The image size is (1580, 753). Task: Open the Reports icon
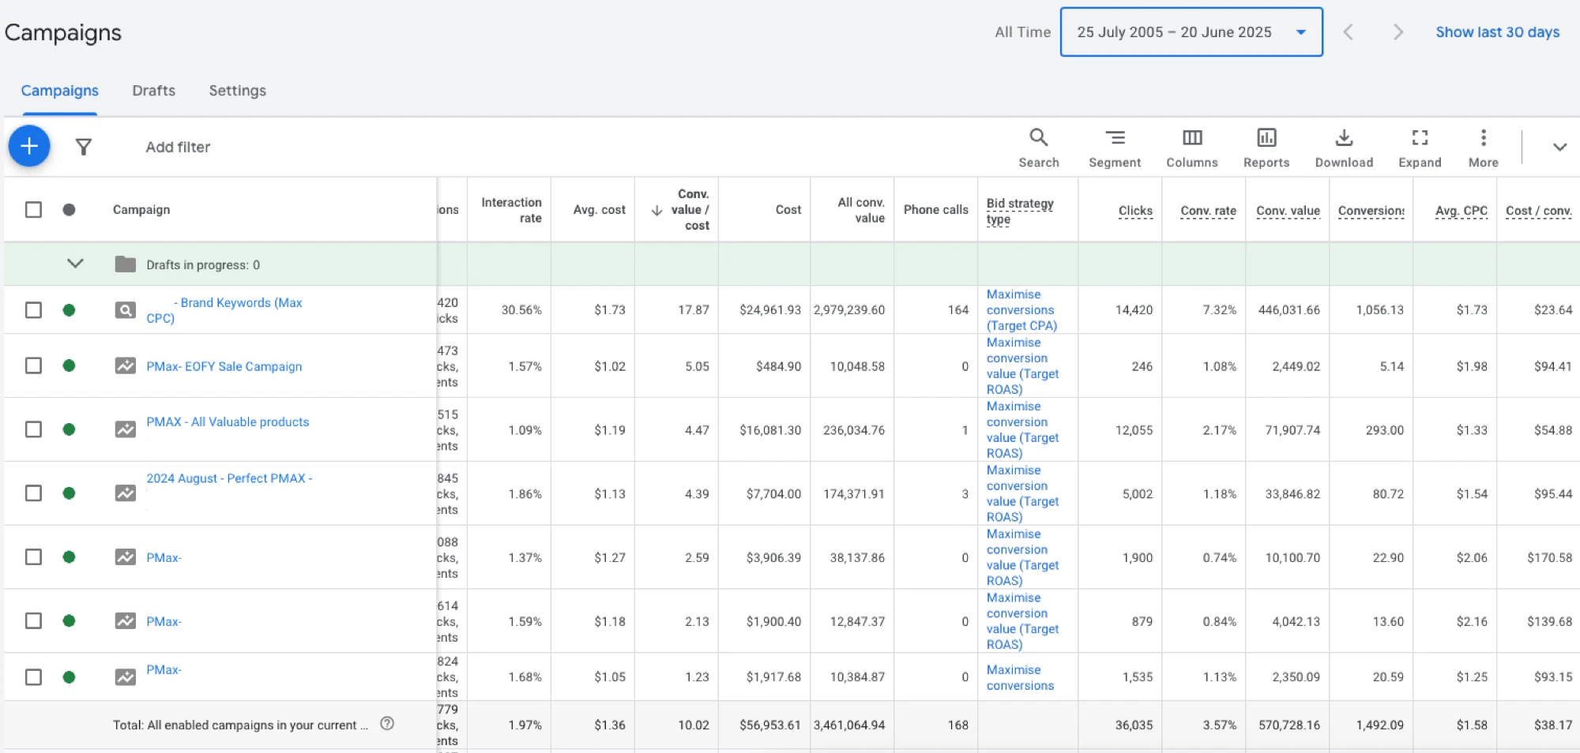[x=1266, y=148]
